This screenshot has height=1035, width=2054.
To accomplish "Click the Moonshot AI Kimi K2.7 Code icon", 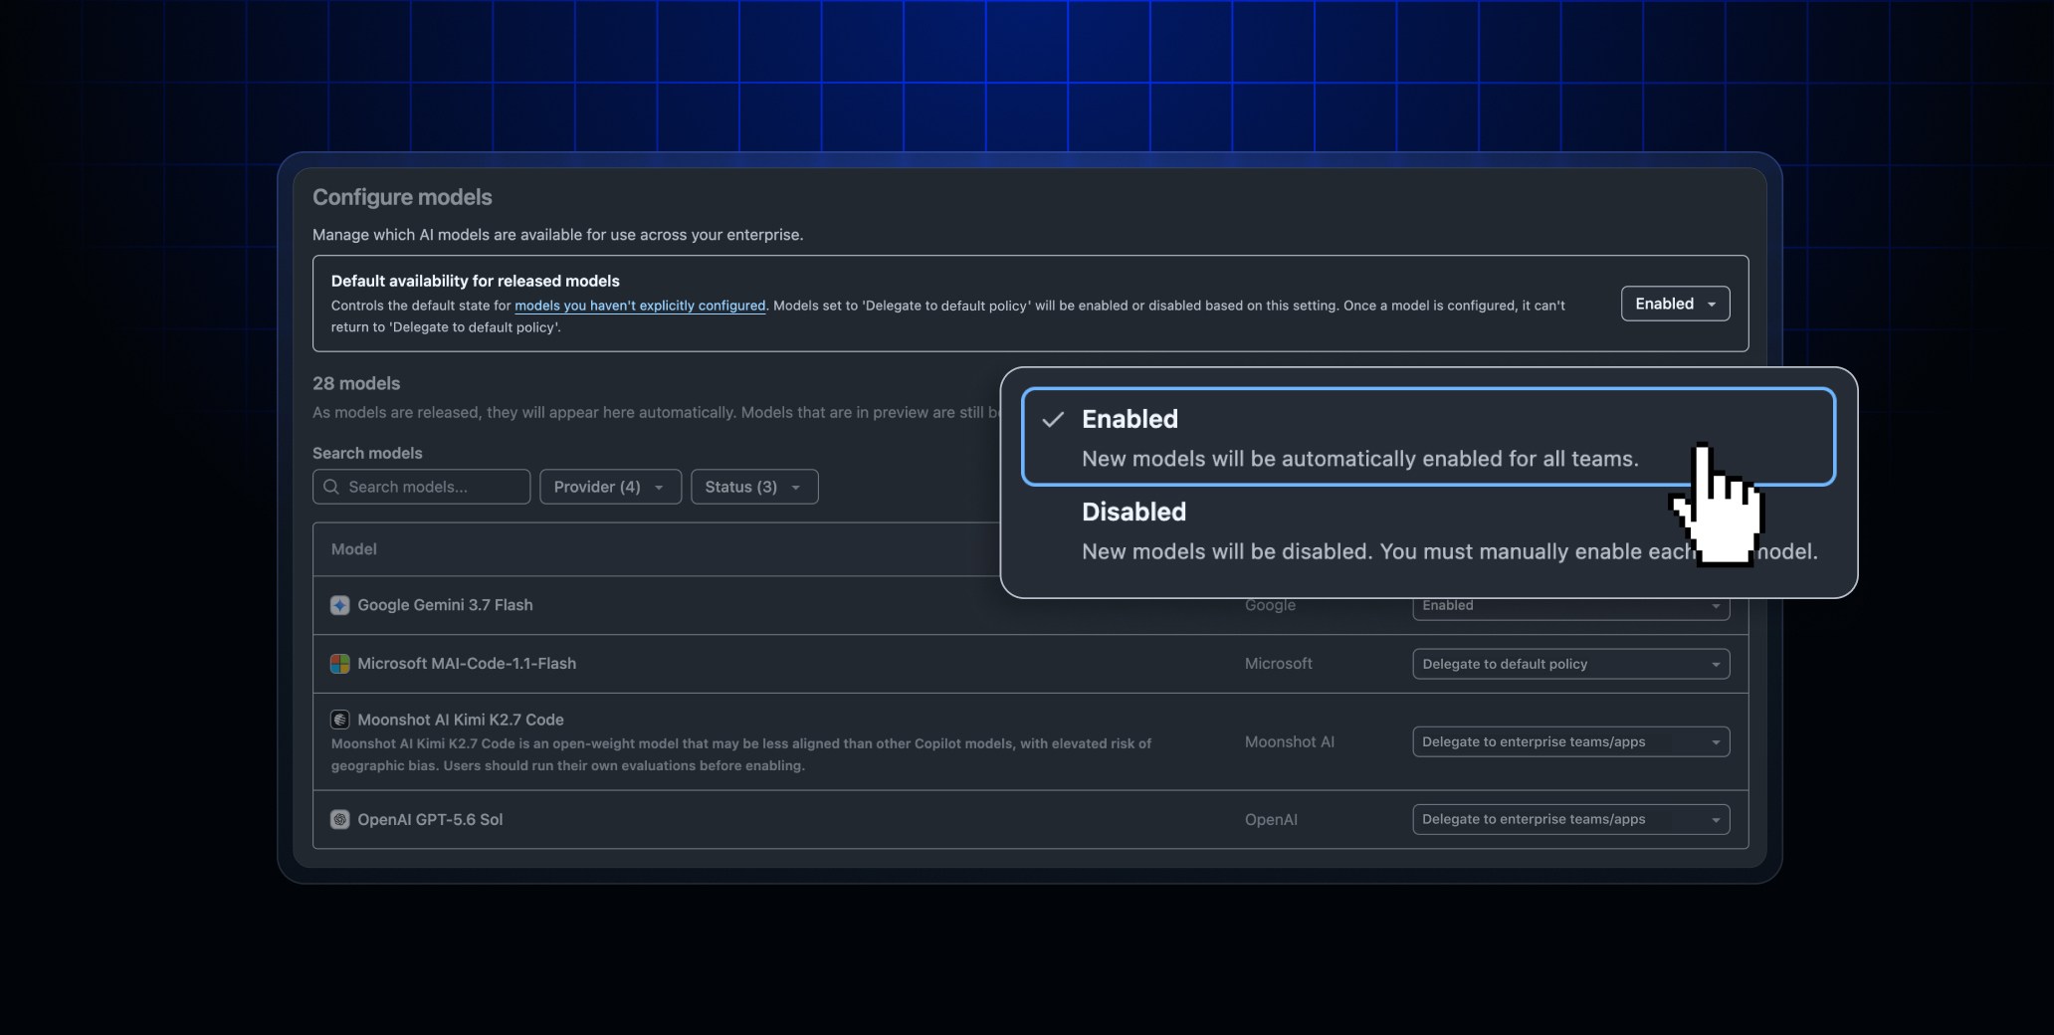I will pyautogui.click(x=339, y=720).
